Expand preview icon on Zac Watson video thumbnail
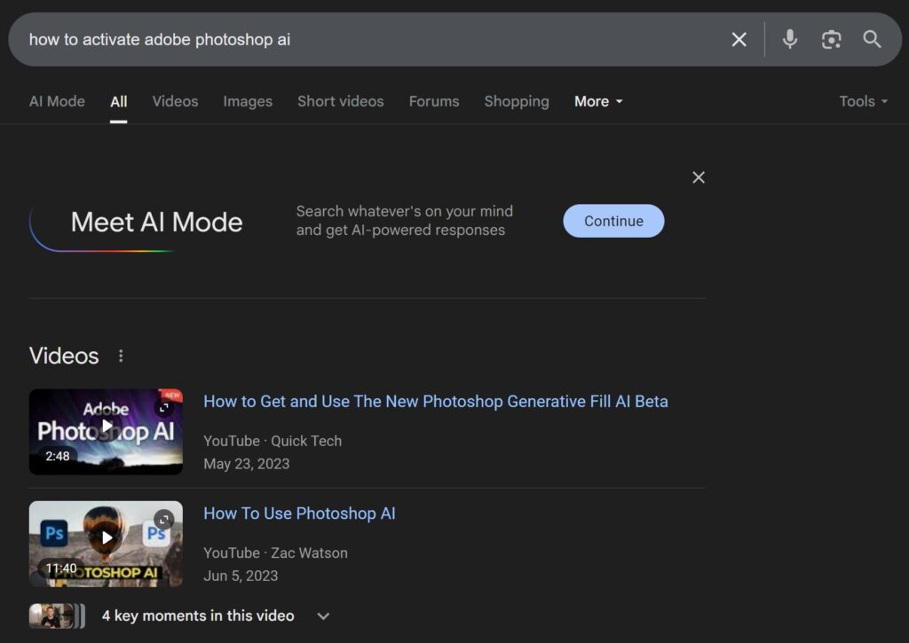 [x=164, y=520]
